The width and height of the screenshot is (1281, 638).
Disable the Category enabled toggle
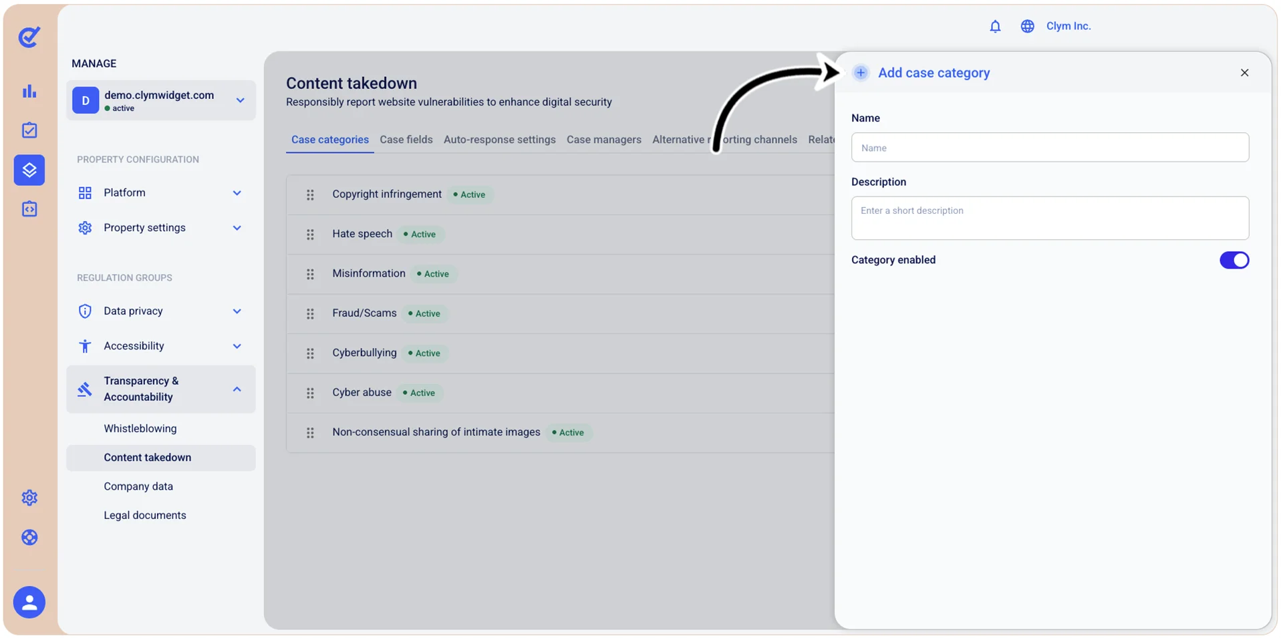(x=1234, y=260)
